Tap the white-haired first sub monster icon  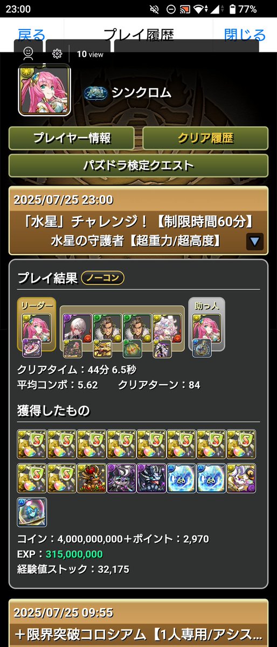78,328
